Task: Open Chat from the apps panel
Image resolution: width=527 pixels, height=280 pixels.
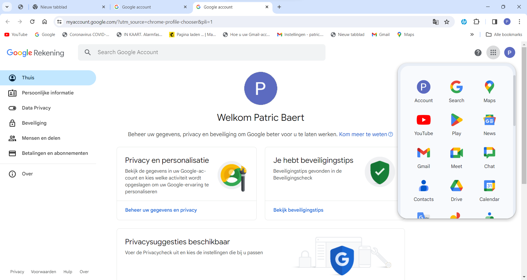Action: [489, 158]
